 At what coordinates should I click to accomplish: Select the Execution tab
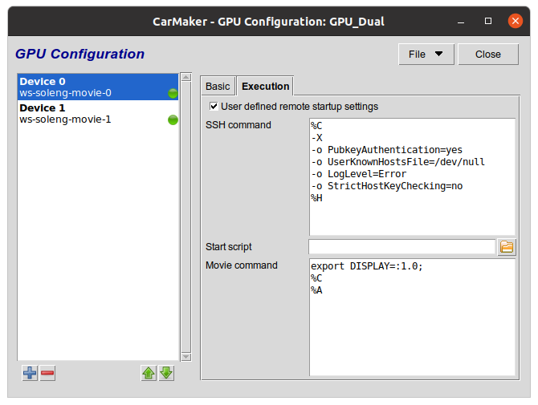(265, 86)
